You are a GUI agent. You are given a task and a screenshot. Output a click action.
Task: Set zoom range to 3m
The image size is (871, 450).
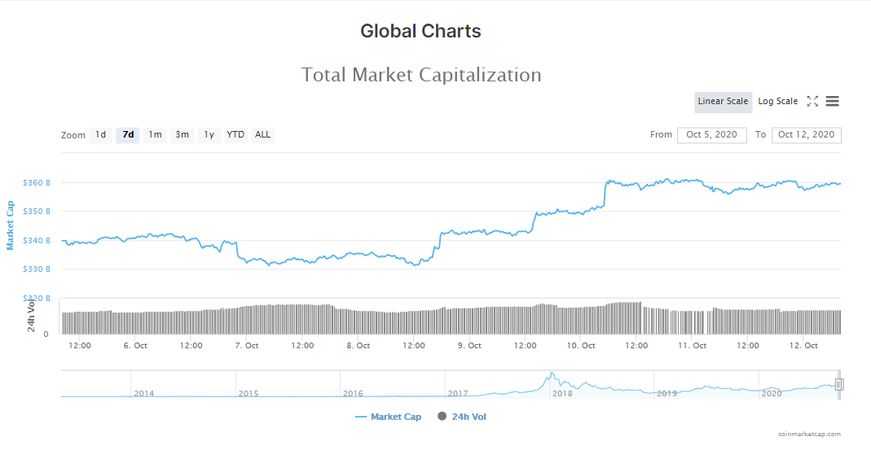(182, 135)
